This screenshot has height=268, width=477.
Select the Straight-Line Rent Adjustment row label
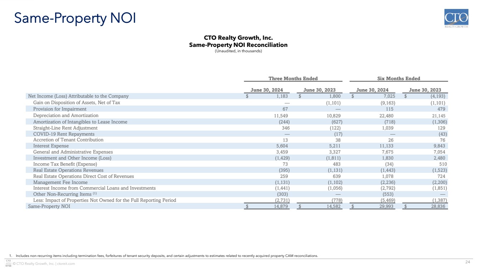tap(65, 128)
